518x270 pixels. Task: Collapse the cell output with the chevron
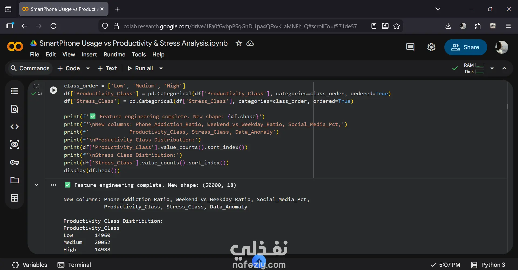pos(36,185)
